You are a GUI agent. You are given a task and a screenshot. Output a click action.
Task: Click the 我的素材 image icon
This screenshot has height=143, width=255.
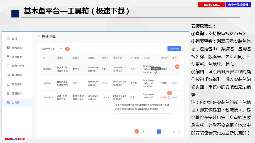(x=8, y=75)
